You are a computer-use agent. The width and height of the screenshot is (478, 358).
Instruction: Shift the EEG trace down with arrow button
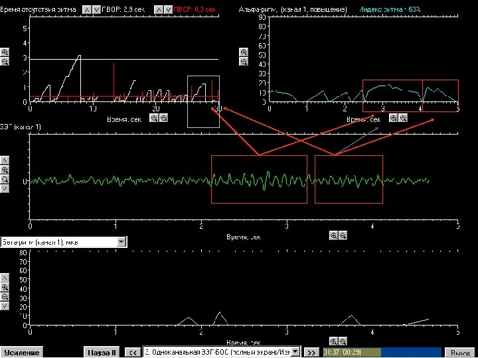[x=5, y=188]
